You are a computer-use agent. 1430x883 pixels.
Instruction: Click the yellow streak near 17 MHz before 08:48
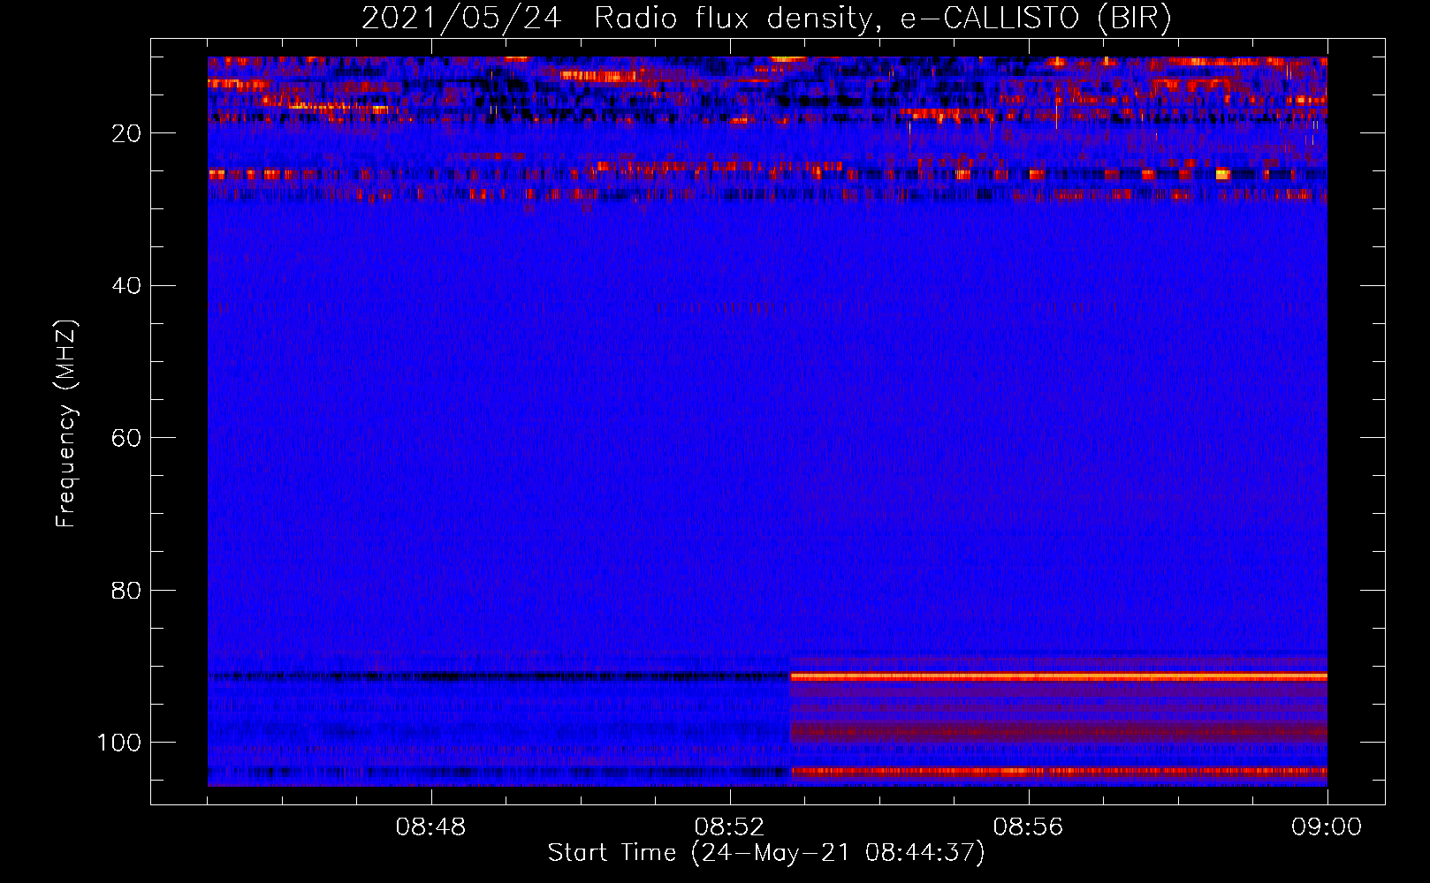(336, 108)
